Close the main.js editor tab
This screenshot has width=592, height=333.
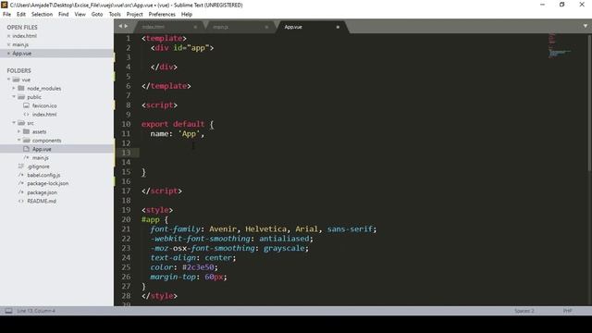tap(266, 27)
